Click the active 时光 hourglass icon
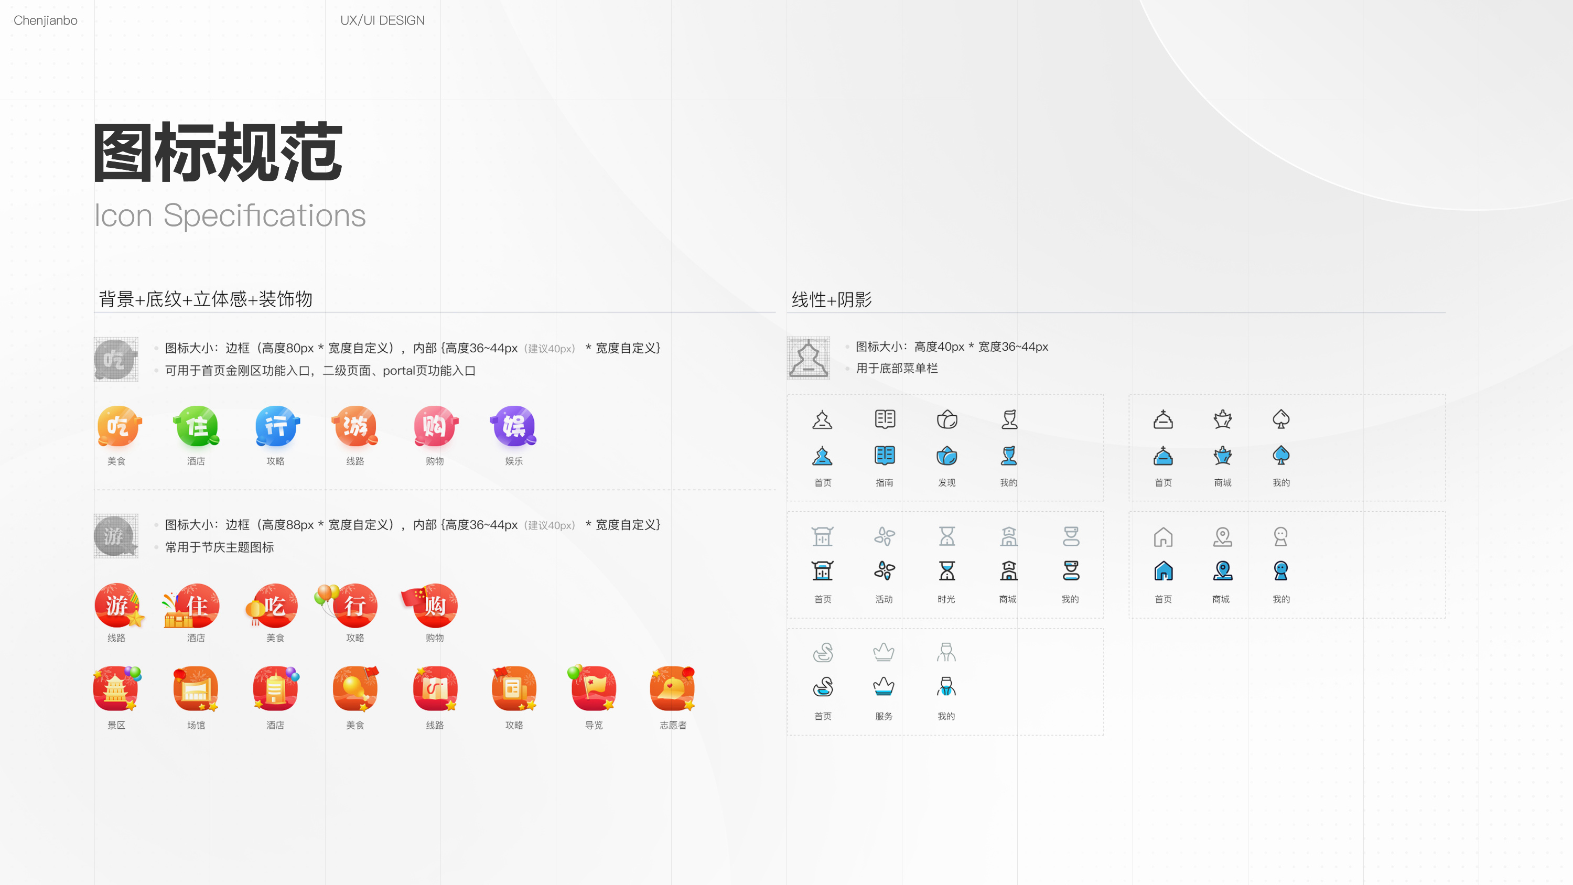The image size is (1573, 885). (x=946, y=571)
